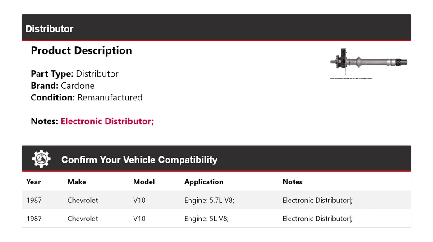Click 1987 year in first row
The width and height of the screenshot is (433, 242).
(34, 200)
